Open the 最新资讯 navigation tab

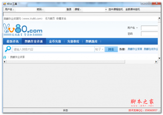pos(12,41)
